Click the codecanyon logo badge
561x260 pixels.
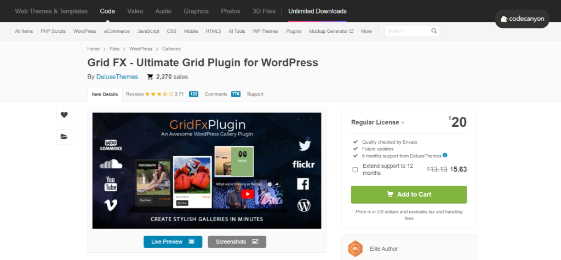(x=522, y=19)
